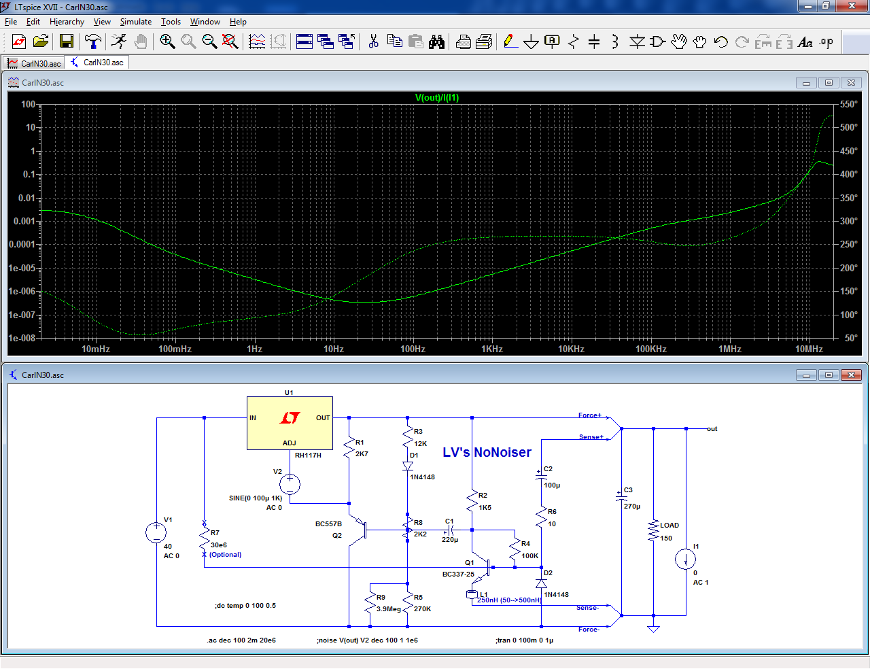Click the Undo arrow icon

point(721,42)
